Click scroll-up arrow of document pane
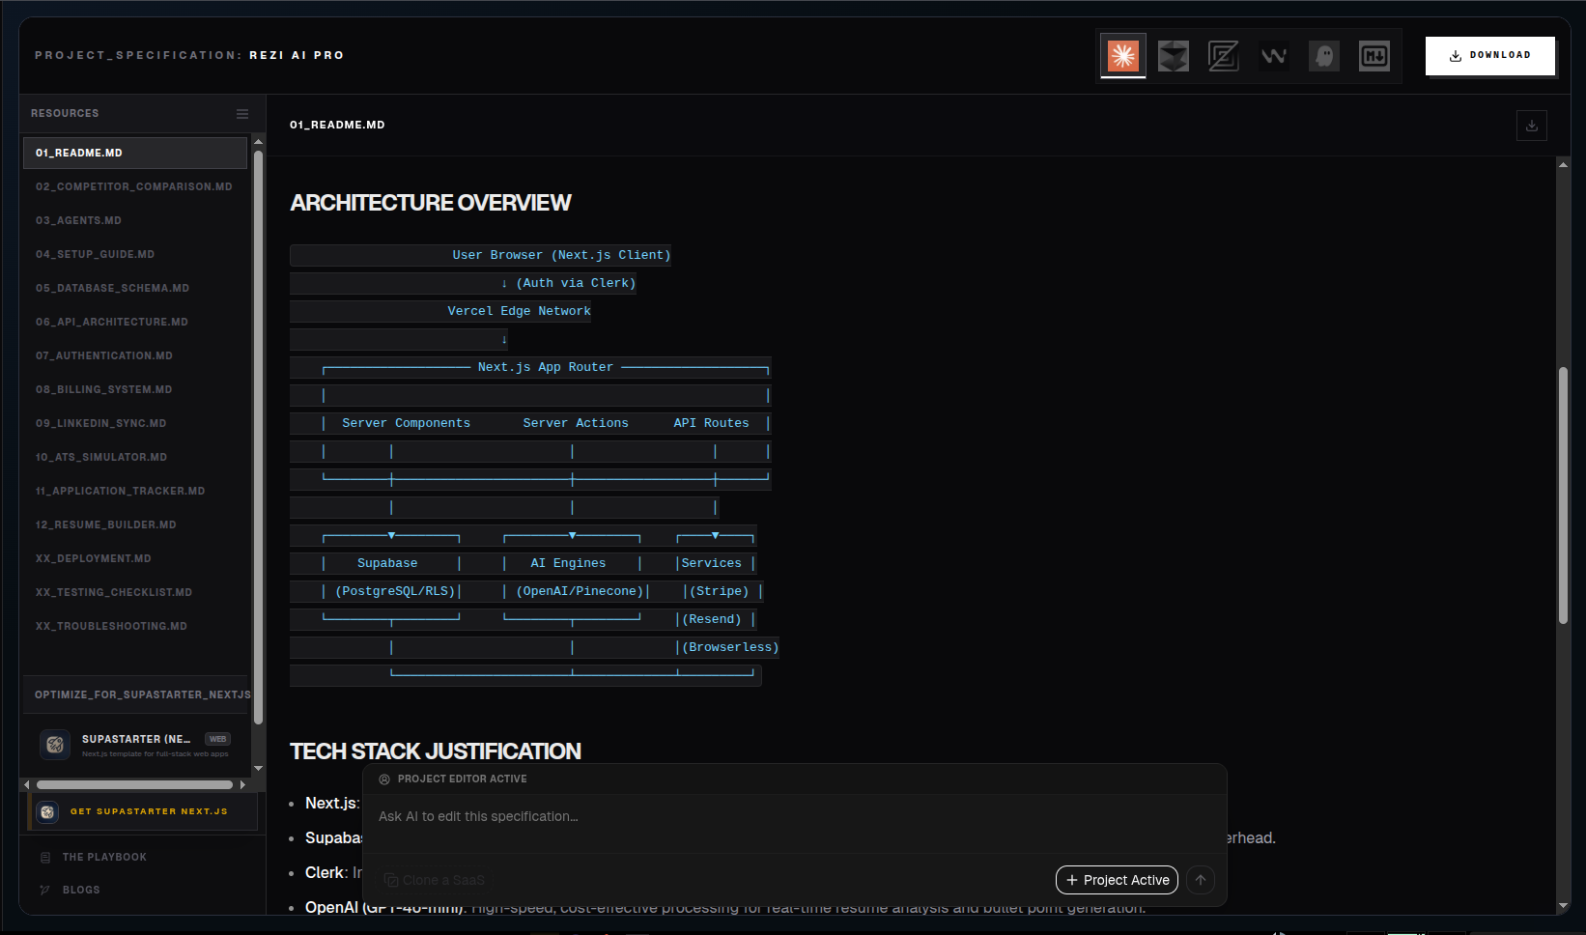 click(x=1563, y=165)
